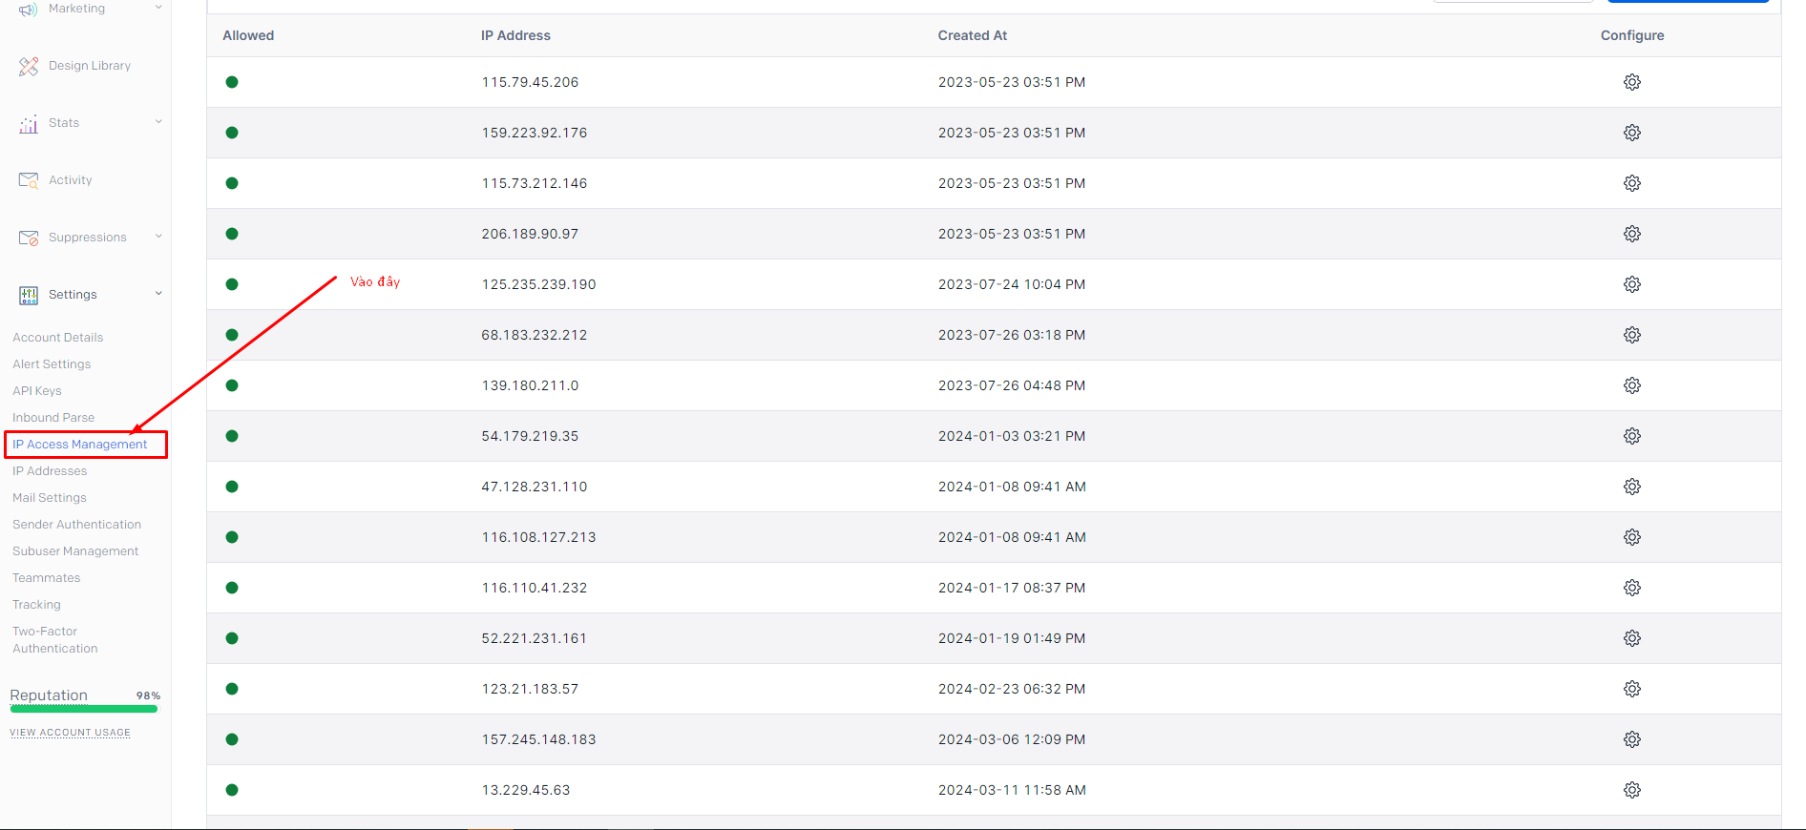The image size is (1806, 830).
Task: Expand the Marketing menu chevron
Action: (158, 8)
